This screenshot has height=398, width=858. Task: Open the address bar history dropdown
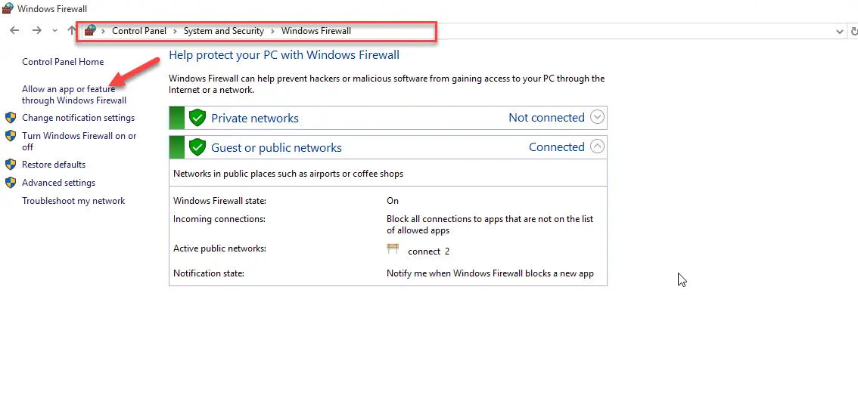[x=839, y=32]
